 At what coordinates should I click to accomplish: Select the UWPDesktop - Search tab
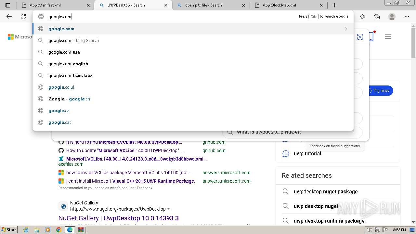133,5
